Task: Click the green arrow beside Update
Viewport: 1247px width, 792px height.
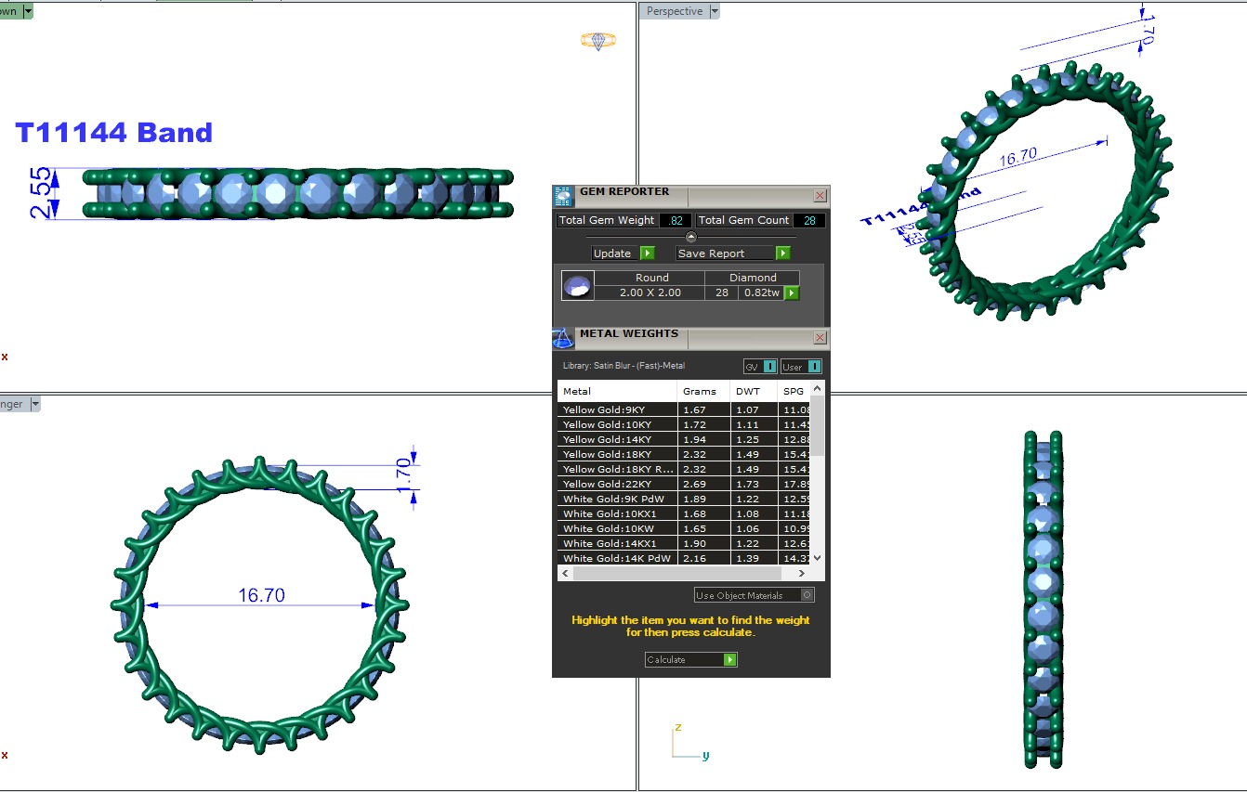Action: (647, 253)
